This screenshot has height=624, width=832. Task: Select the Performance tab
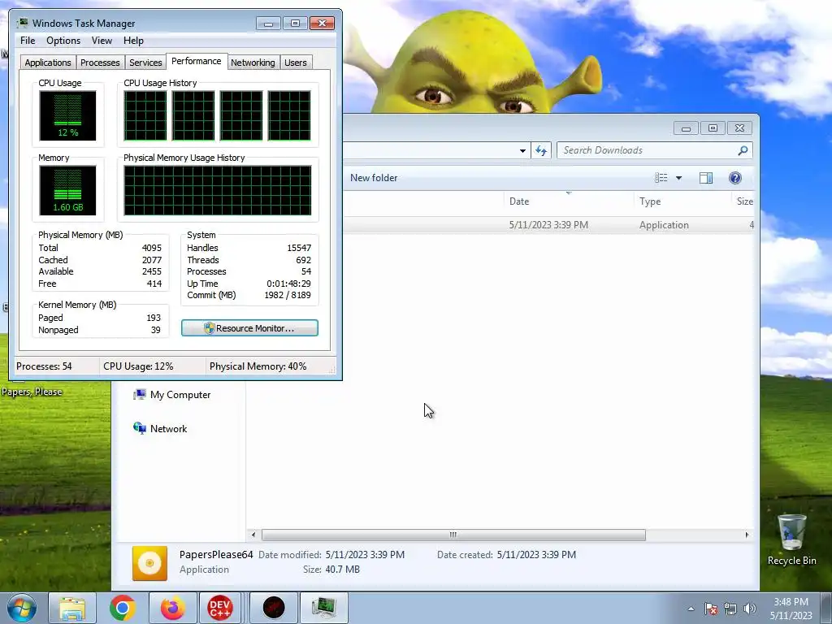197,61
